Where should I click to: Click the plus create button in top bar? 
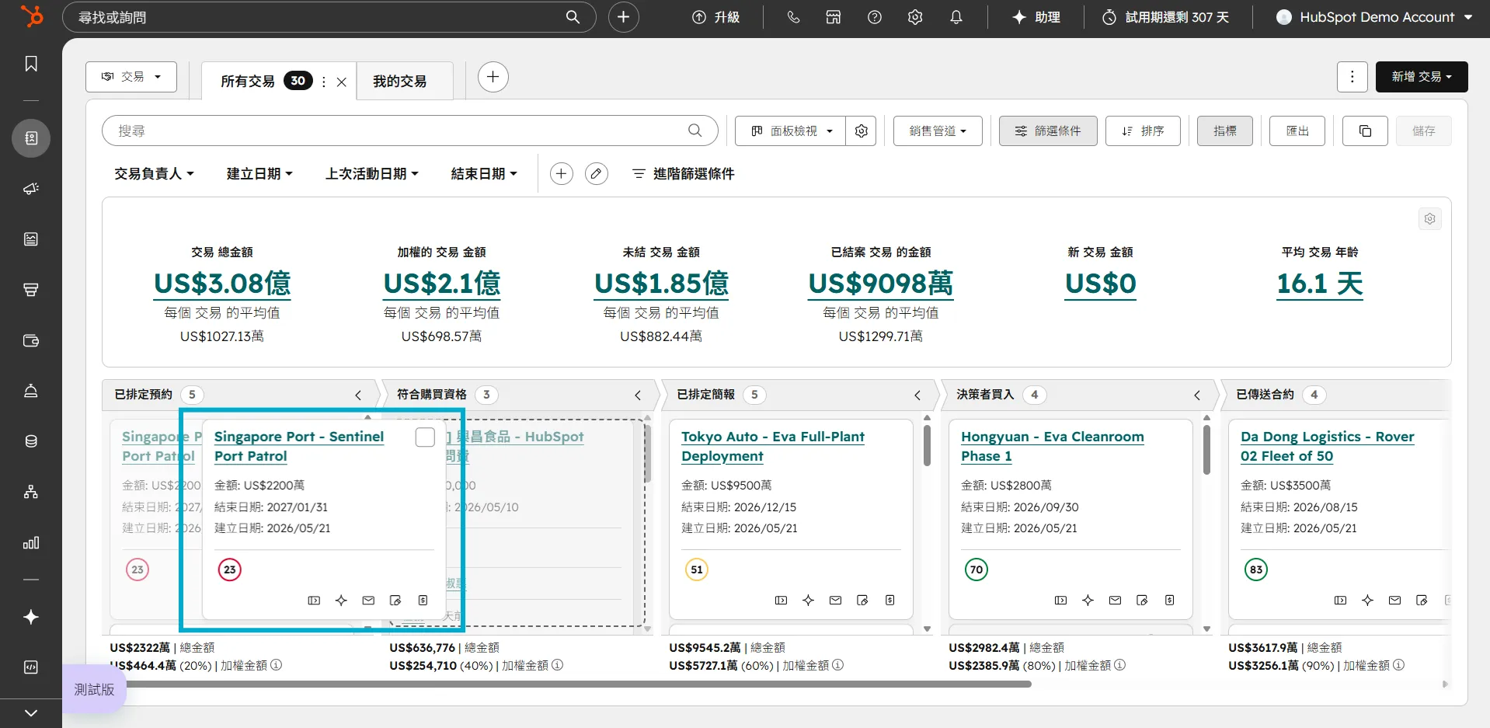click(x=623, y=17)
